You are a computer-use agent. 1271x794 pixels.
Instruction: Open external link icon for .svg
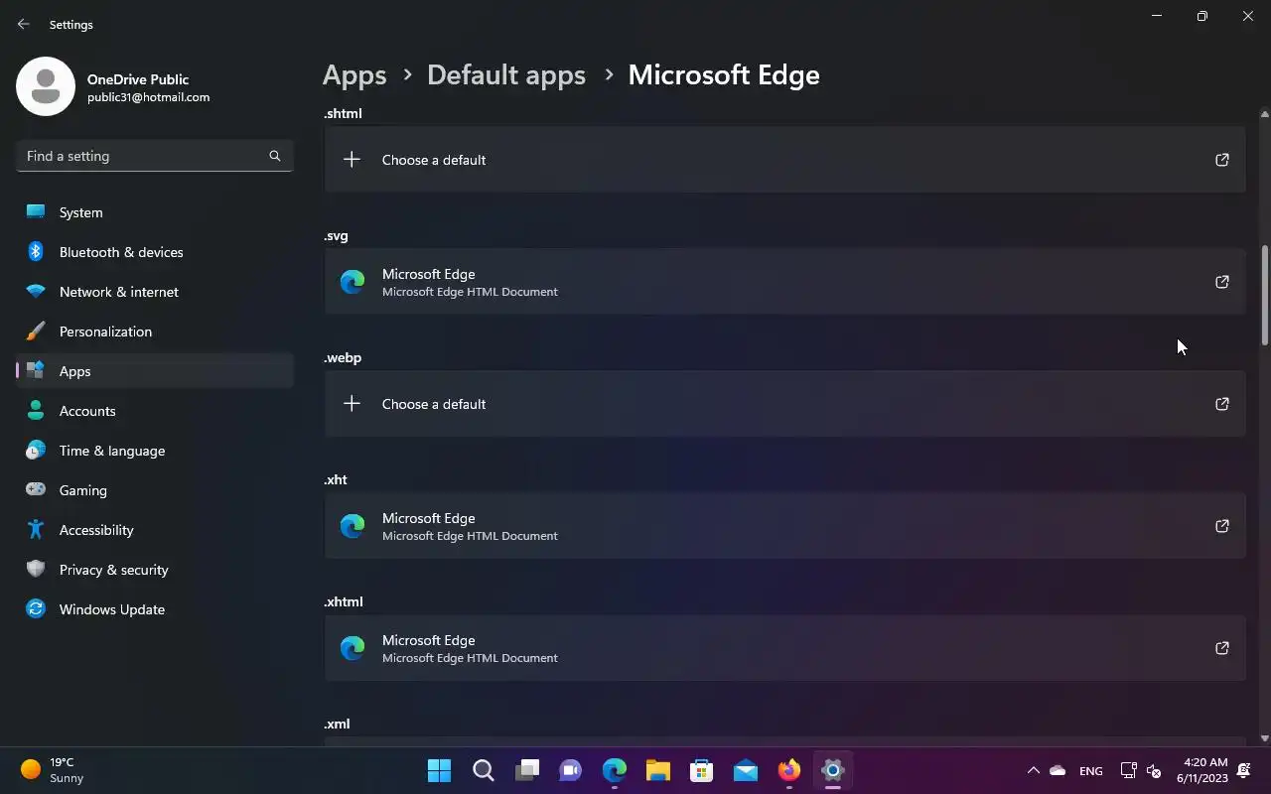[1222, 282]
